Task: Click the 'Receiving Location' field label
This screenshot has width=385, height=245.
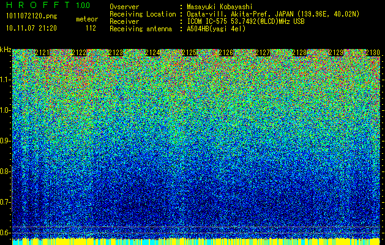Action: pos(143,14)
